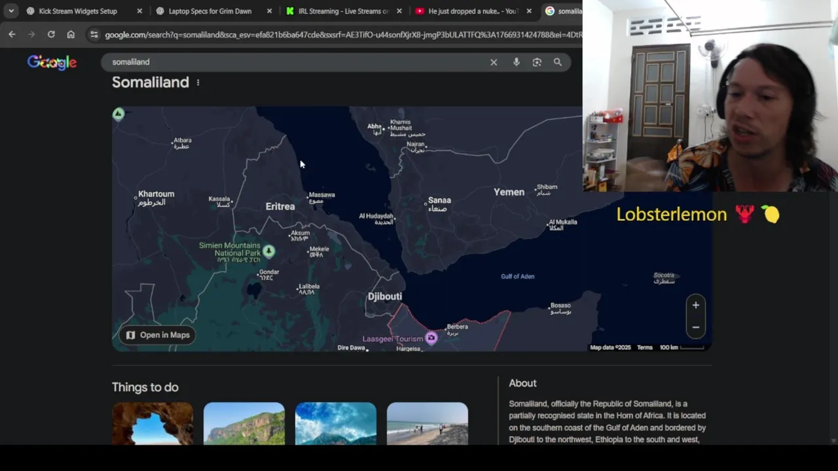
Task: Click Yemen label on map
Action: (x=509, y=192)
